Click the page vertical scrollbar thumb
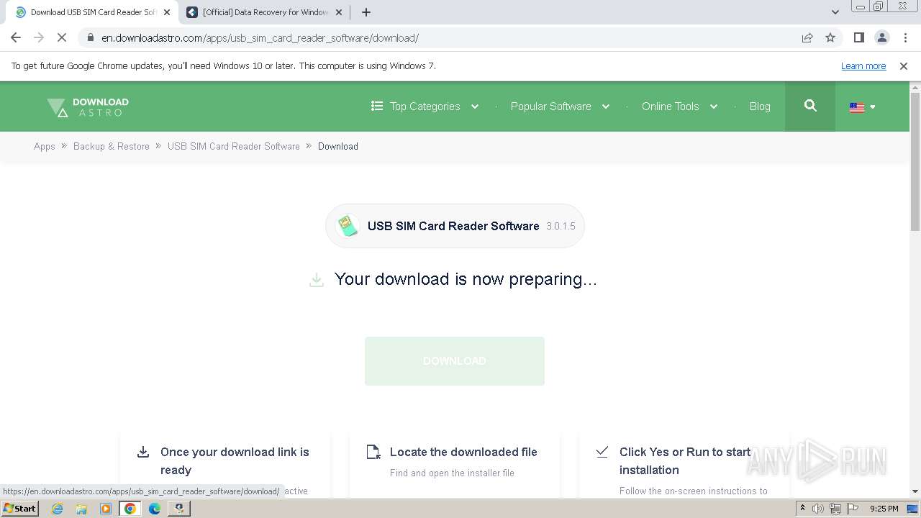Screen dimensions: 921x518 (x=915, y=162)
